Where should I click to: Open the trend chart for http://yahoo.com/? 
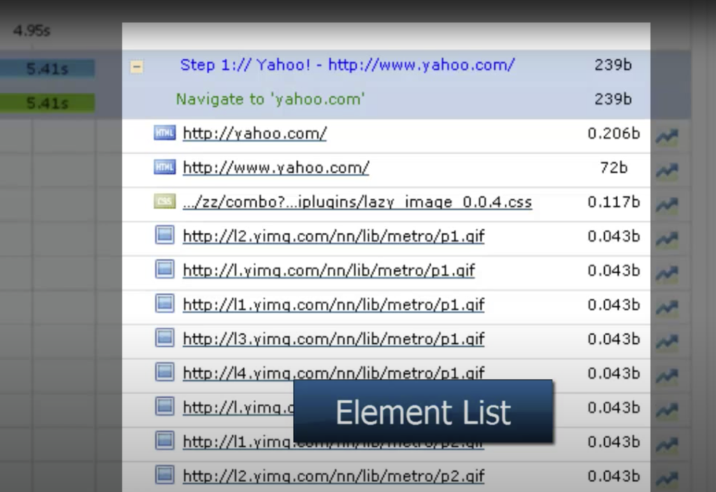click(667, 136)
